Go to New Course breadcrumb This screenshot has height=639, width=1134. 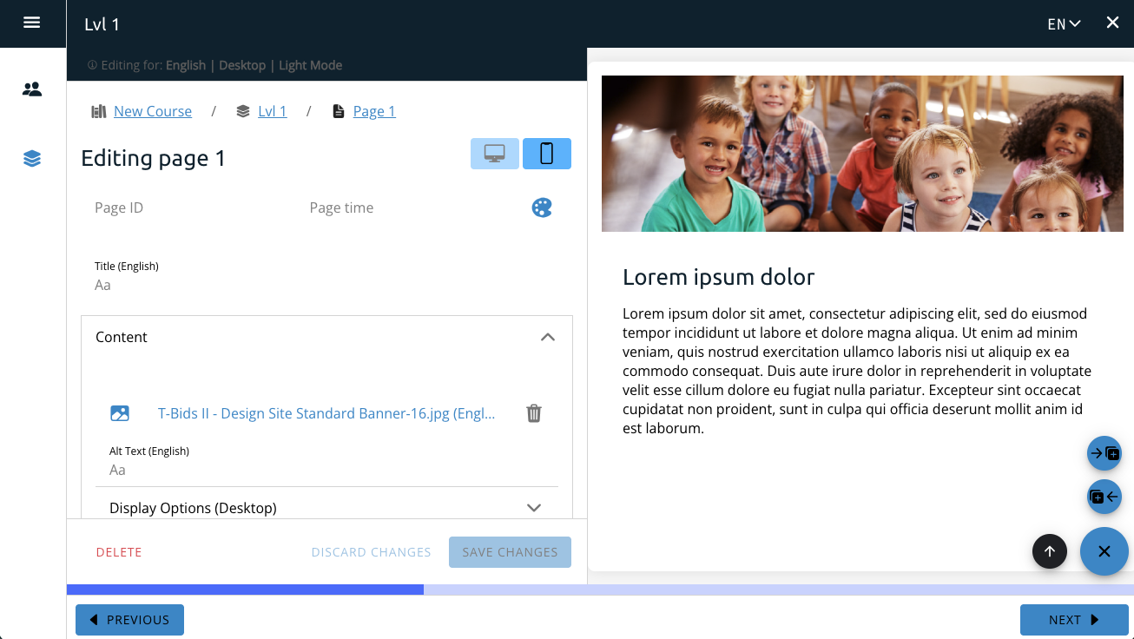153,111
